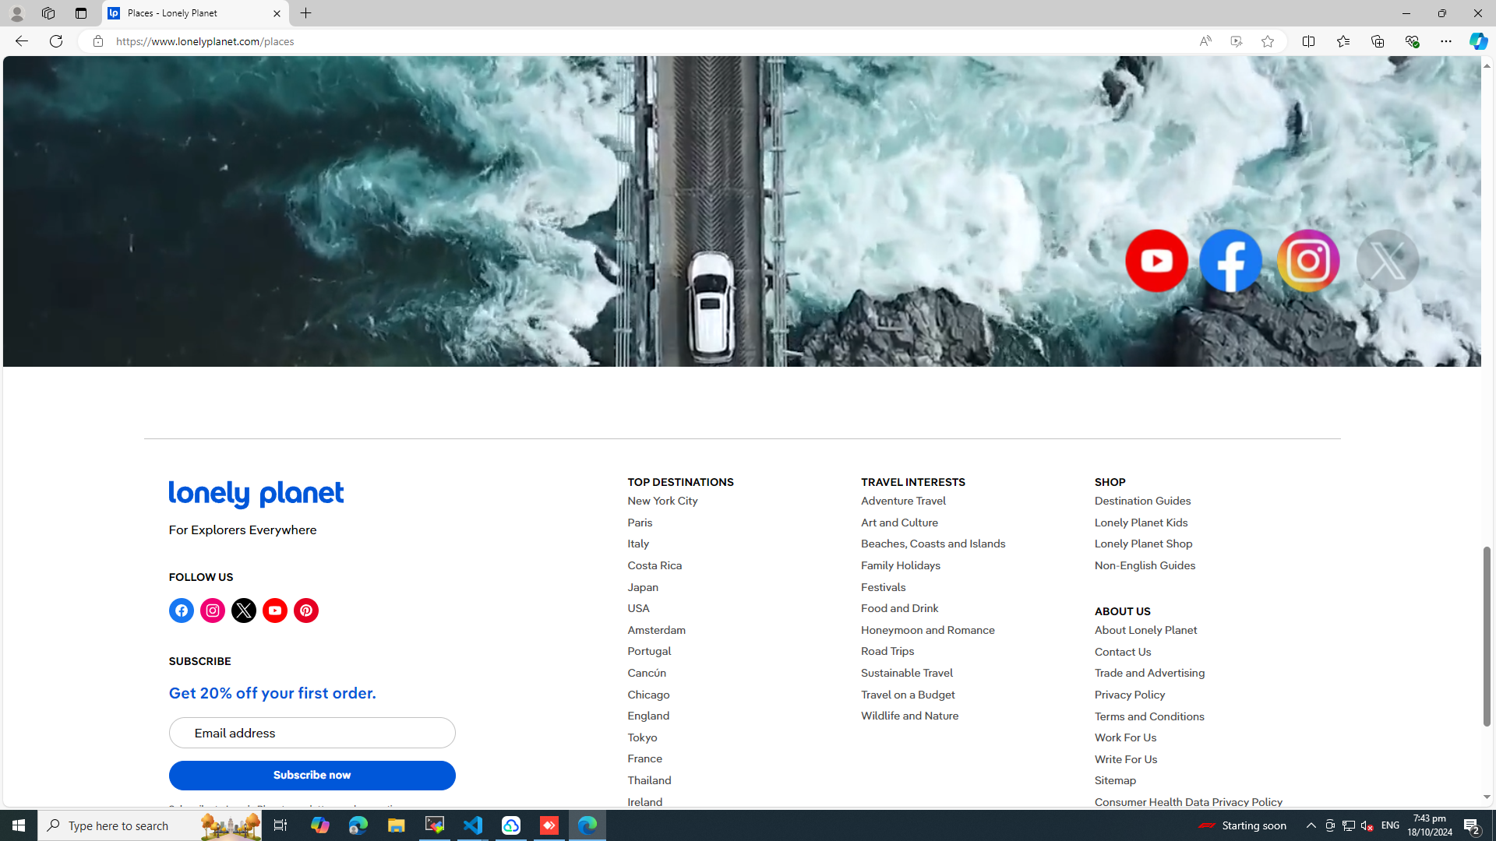
Task: View site information lock icon
Action: (x=97, y=41)
